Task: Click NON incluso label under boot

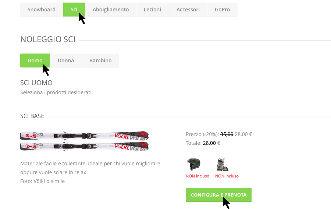Action: tap(227, 176)
